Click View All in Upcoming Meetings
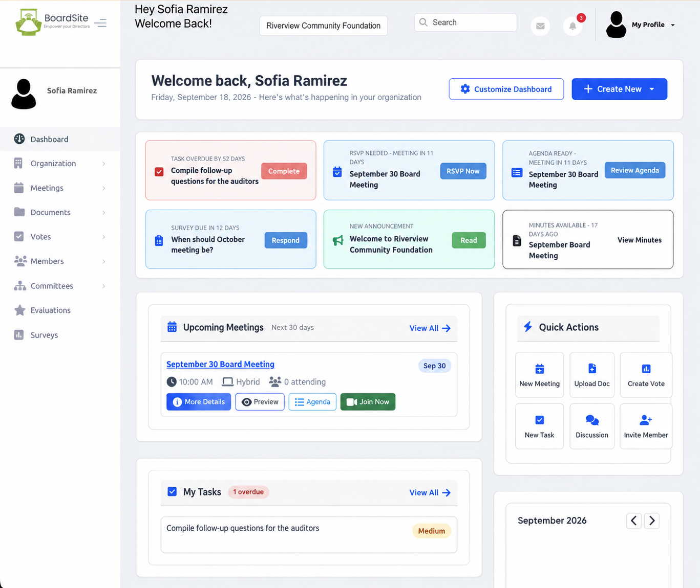The image size is (700, 588). 430,328
